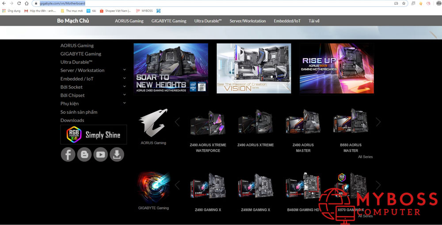The image size is (442, 225).
Task: Click the browser Forward arrow
Action: [11, 4]
